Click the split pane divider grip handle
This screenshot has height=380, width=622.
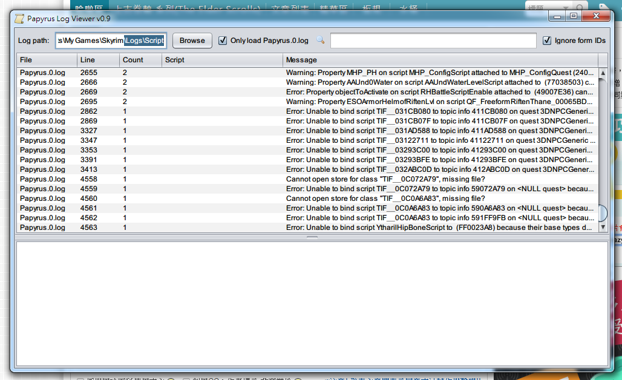point(312,237)
